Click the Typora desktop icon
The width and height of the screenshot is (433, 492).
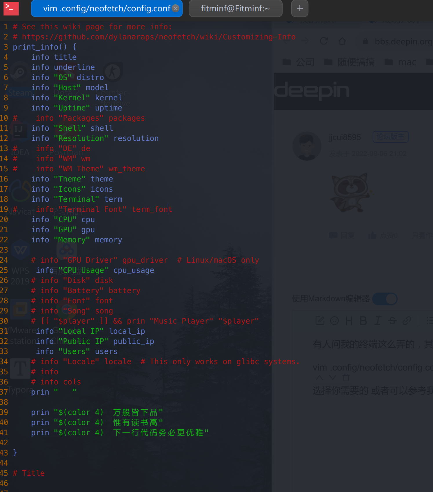[x=20, y=376]
